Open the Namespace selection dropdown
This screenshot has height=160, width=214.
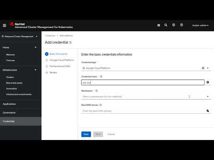pyautogui.click(x=146, y=96)
